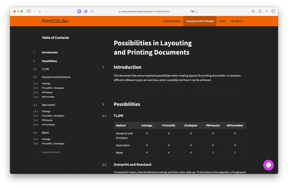288x187 pixels.
Task: Open TL;DR entry in table of contents
Action: coord(46,69)
